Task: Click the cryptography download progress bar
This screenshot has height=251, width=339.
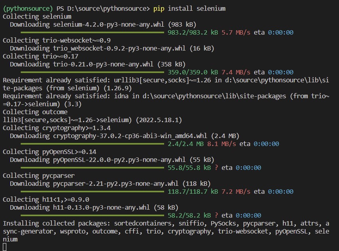Action: 92,144
